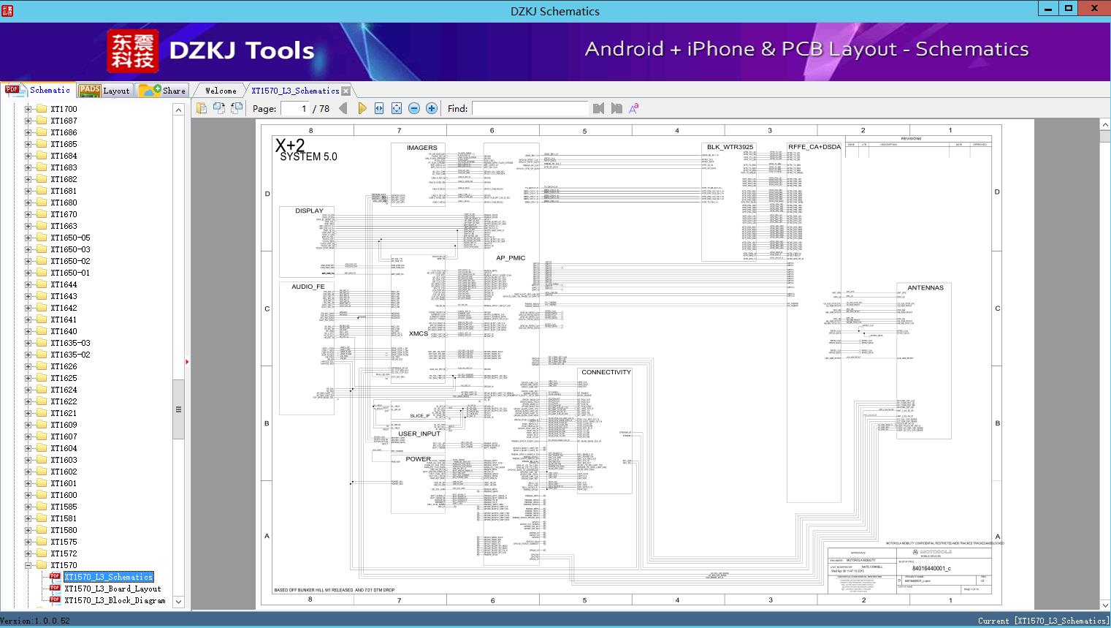Go to the previous page arrow
1111x628 pixels.
point(343,108)
